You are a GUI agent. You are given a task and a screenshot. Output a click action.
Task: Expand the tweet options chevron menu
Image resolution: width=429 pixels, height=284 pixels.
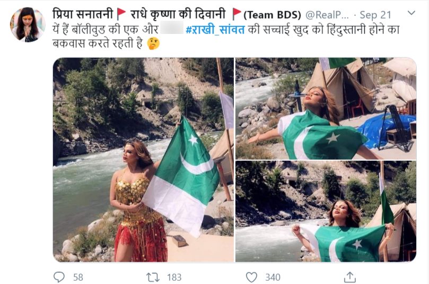click(411, 13)
